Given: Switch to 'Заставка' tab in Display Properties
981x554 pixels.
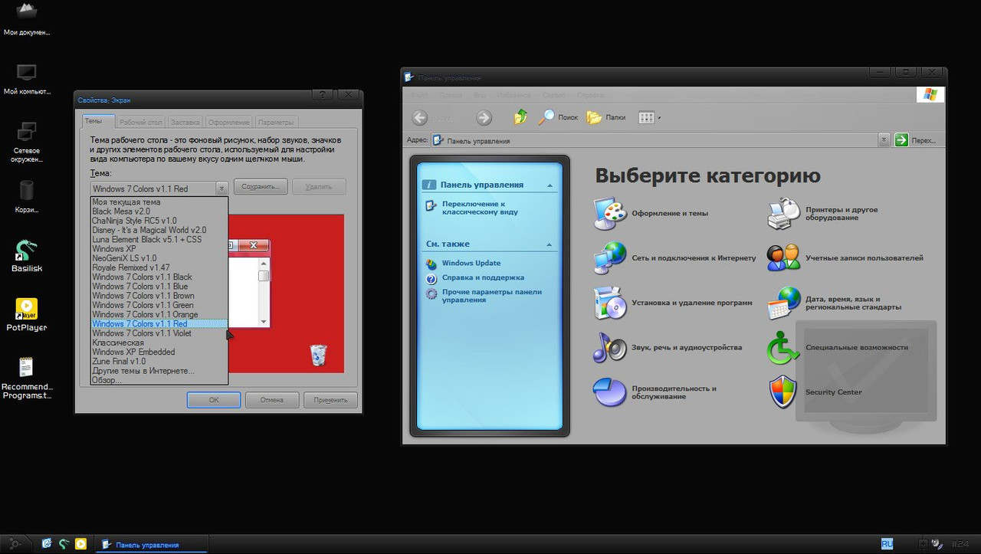Looking at the screenshot, I should (185, 122).
